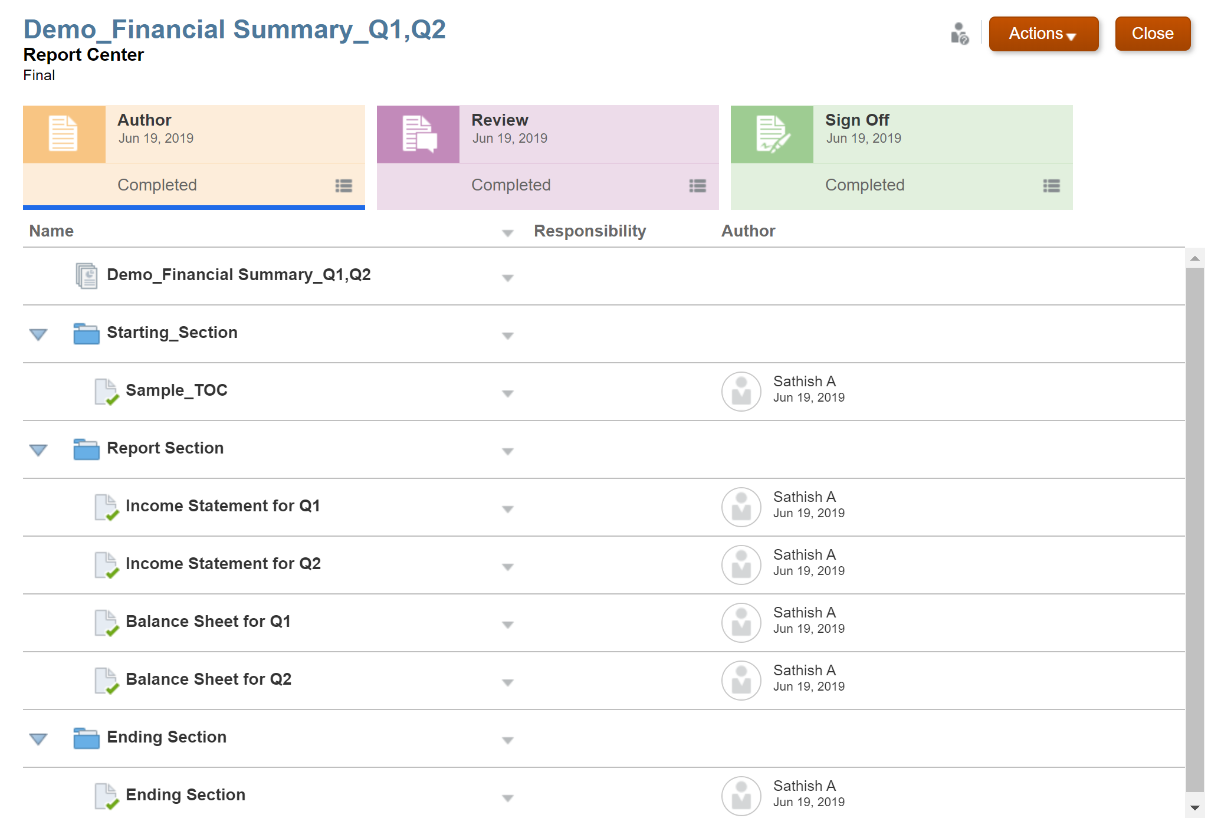
Task: Open the Name column header dropdown arrow
Action: (507, 233)
